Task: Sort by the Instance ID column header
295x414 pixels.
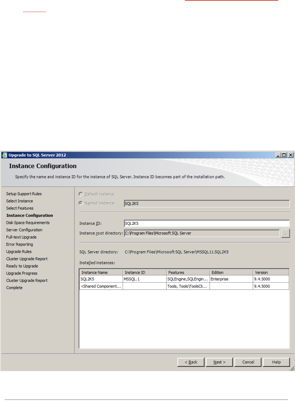Action: pos(145,272)
